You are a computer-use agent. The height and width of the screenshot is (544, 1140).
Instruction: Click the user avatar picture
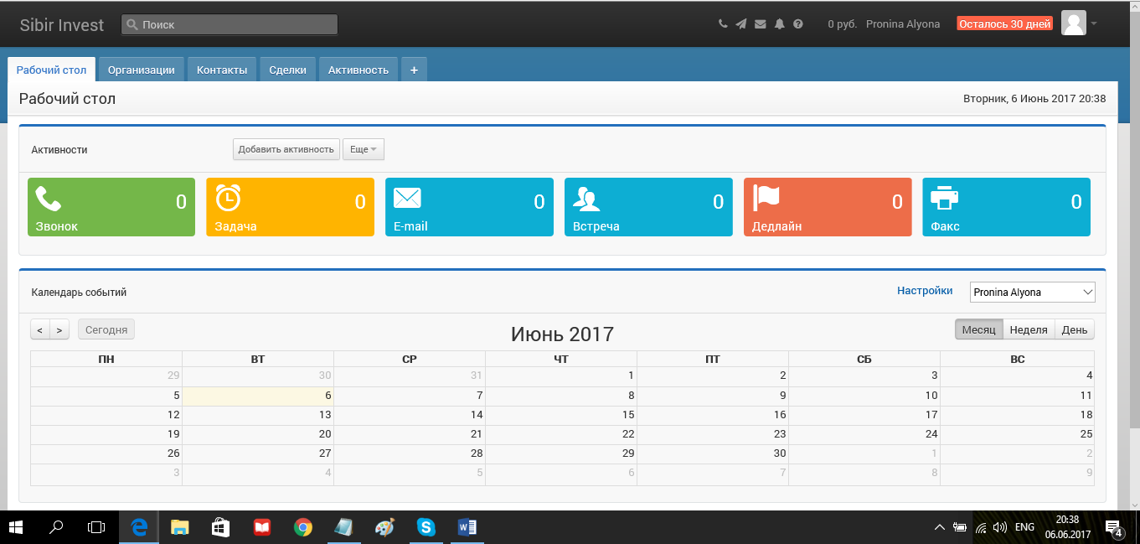[x=1074, y=23]
